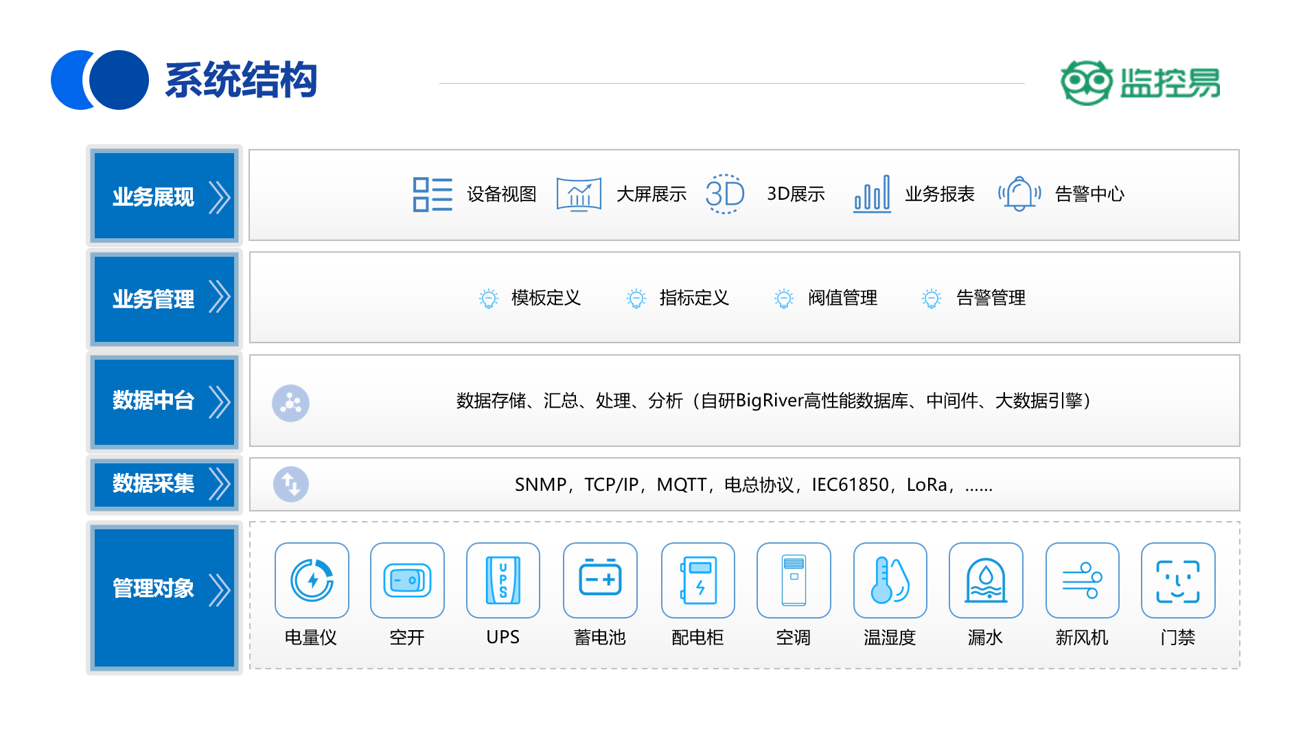Viewport: 1316px width, 740px height.
Task: Click the 设备视图 list icon
Action: pyautogui.click(x=432, y=194)
